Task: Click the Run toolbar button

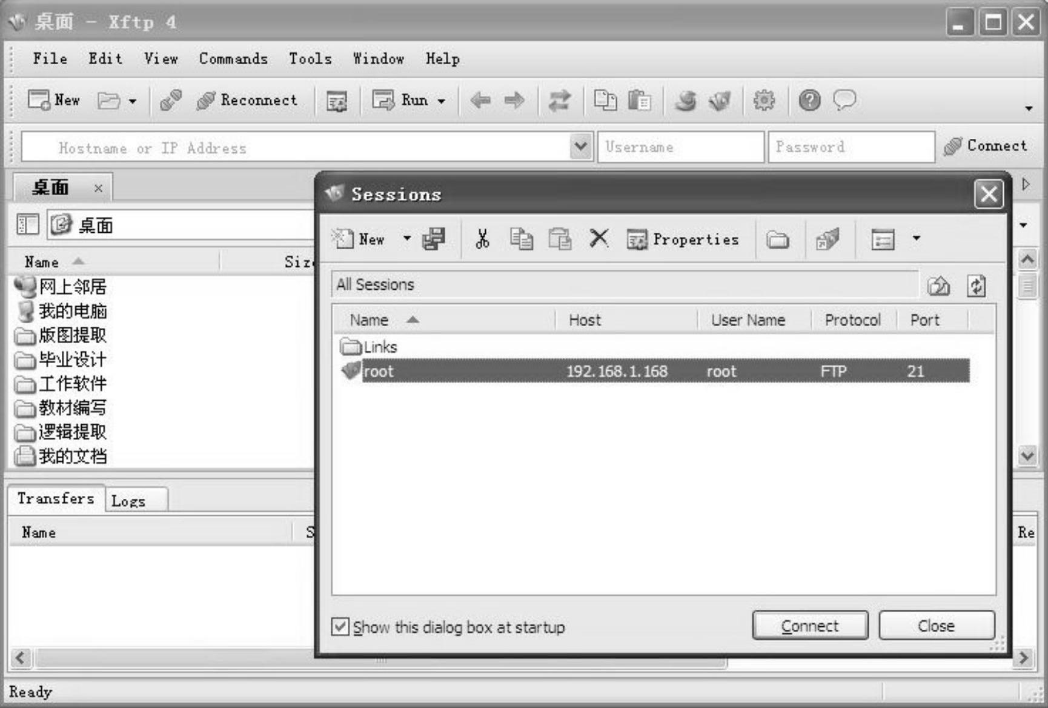Action: click(400, 100)
